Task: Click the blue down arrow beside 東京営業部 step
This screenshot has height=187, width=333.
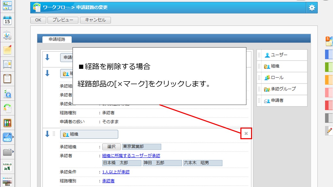Action: 47,134
